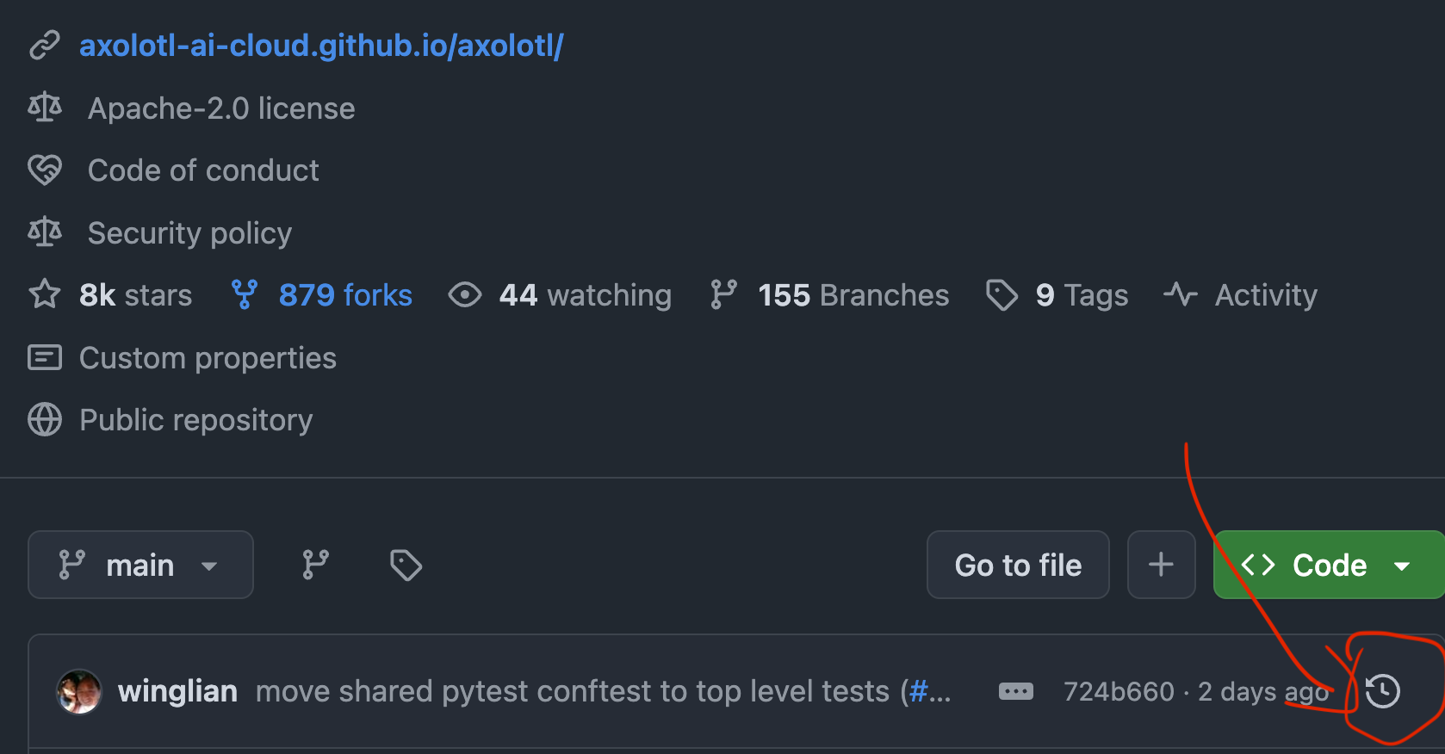Click the branches icon beside main

pos(315,565)
